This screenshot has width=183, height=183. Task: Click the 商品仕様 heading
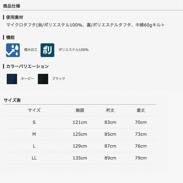click(12, 6)
